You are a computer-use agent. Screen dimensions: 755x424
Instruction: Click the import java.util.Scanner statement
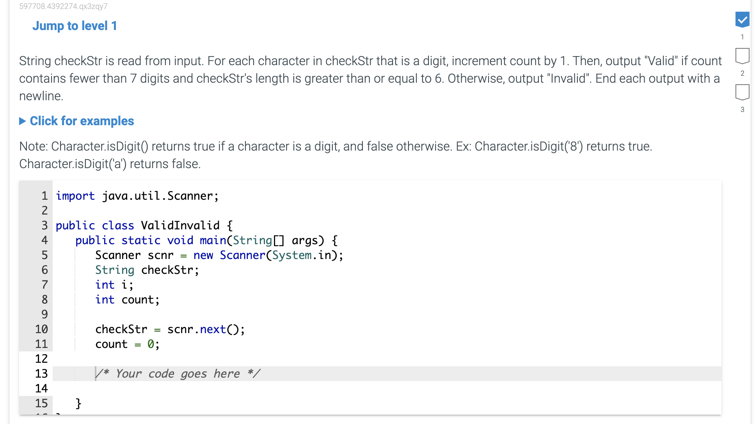click(x=137, y=195)
